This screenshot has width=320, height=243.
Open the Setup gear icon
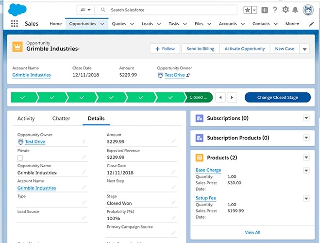pos(286,10)
